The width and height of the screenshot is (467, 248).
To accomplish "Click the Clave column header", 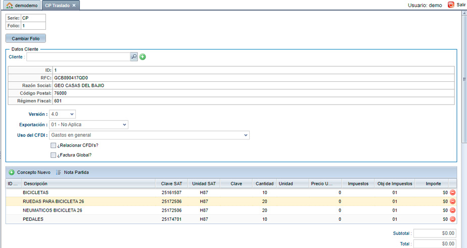I will point(236,184).
